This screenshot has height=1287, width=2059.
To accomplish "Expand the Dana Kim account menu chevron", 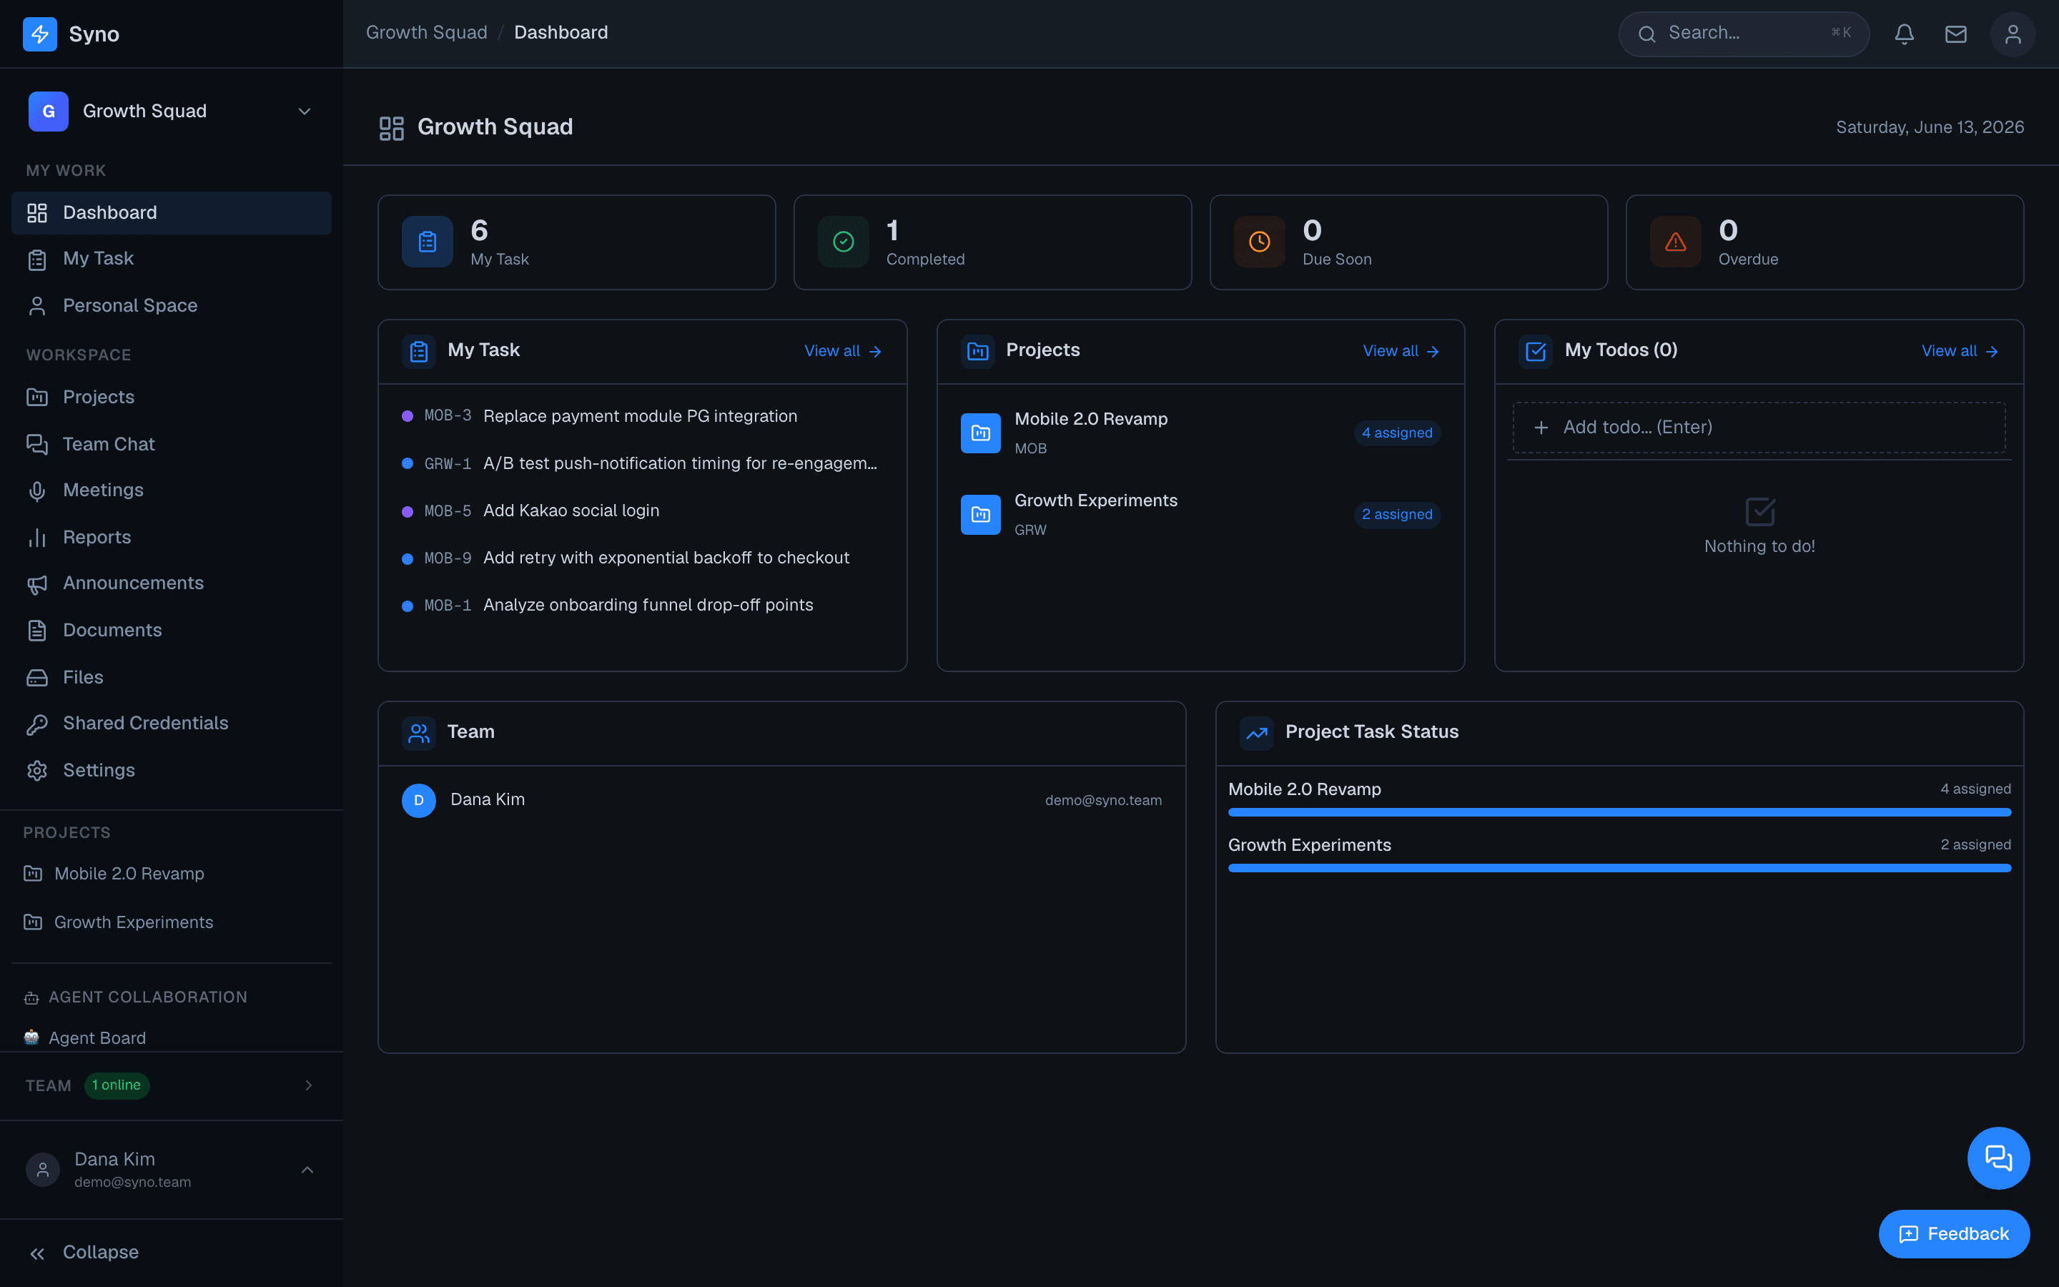I will click(x=307, y=1170).
